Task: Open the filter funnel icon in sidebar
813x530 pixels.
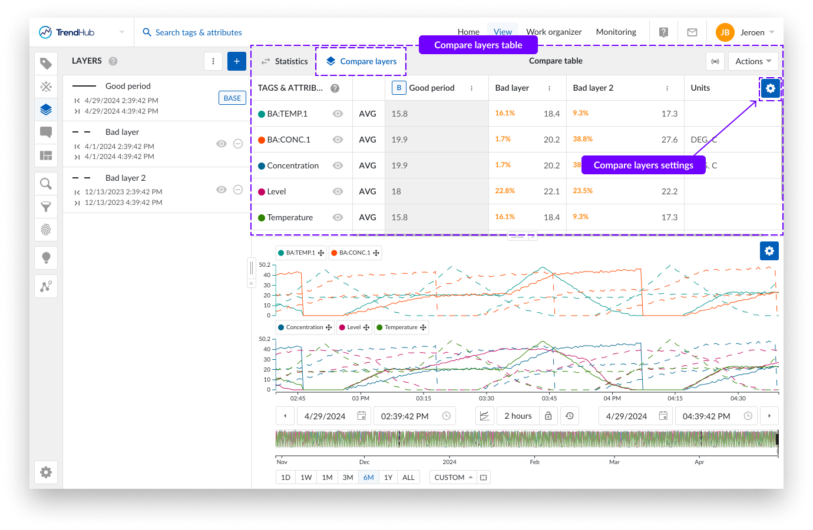Action: pyautogui.click(x=46, y=207)
